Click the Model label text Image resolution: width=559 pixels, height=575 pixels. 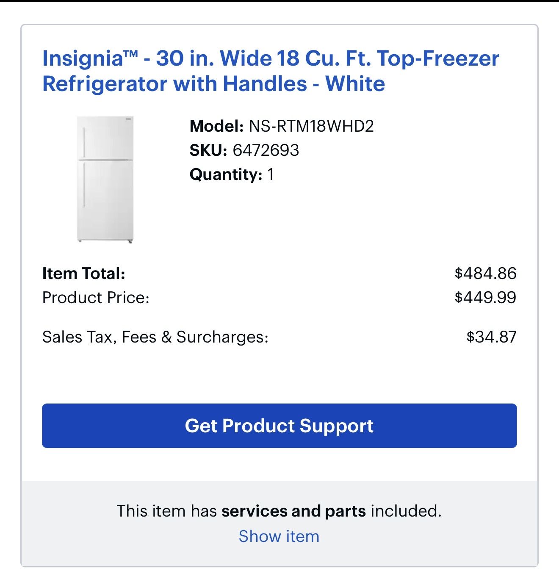point(216,126)
